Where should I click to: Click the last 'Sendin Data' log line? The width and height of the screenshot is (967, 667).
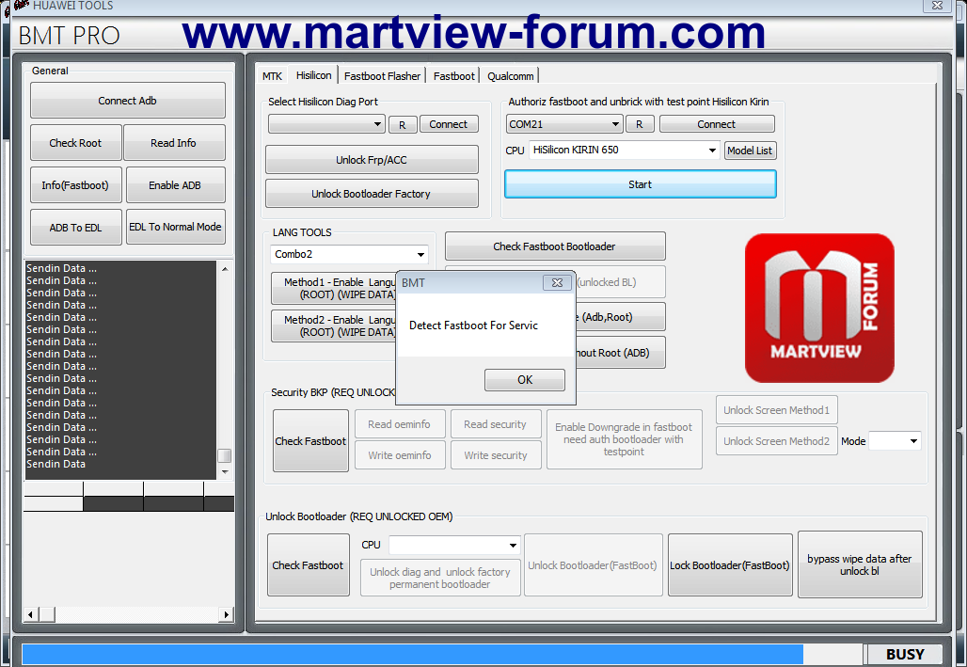pyautogui.click(x=56, y=464)
